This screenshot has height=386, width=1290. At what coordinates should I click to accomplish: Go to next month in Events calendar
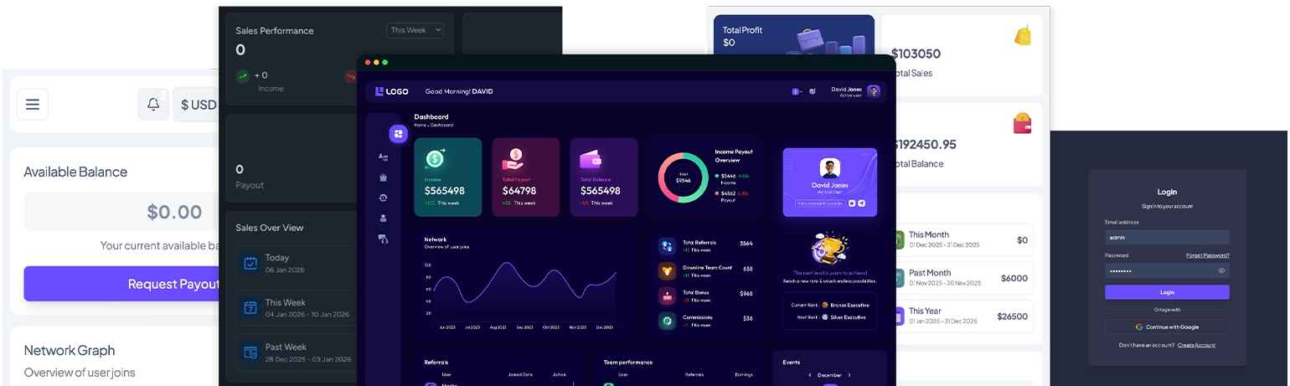849,375
